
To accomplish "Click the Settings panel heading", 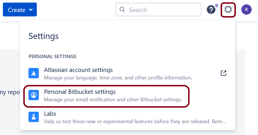I will (43, 36).
